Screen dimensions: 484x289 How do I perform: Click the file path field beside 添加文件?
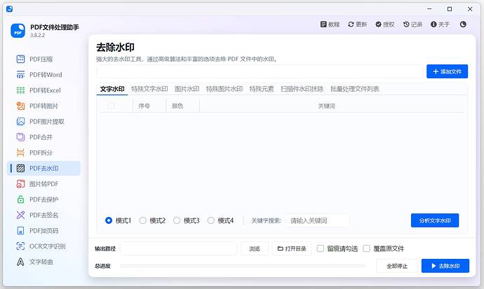[x=260, y=71]
